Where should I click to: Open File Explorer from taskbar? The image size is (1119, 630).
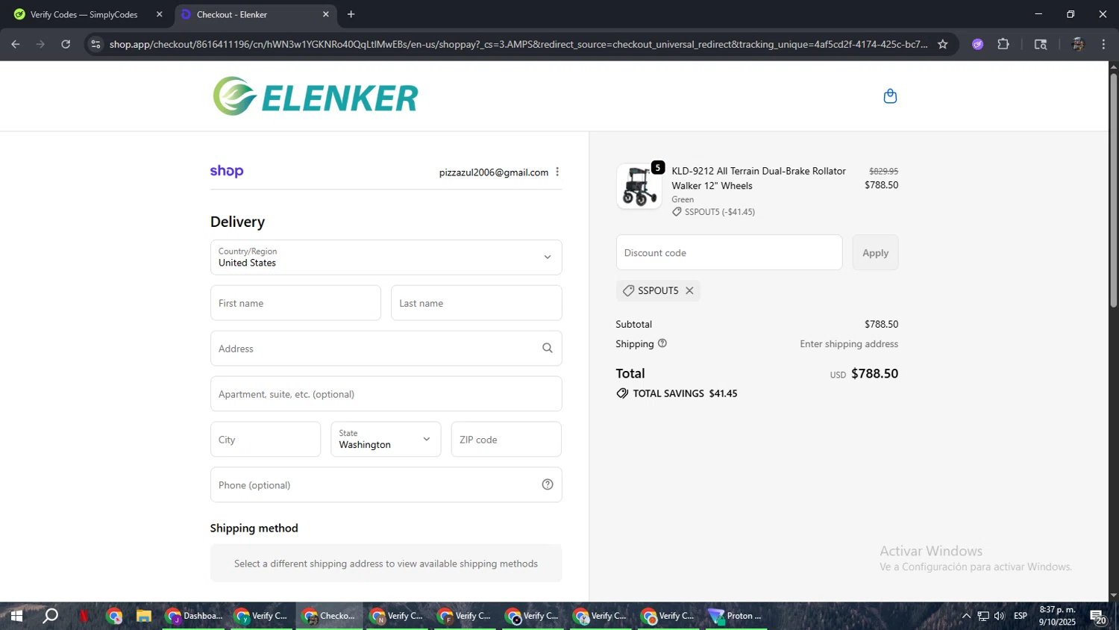pyautogui.click(x=144, y=616)
